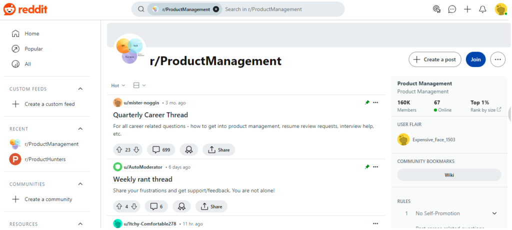The width and height of the screenshot is (512, 230).
Task: Click the search magnifier icon
Action: tap(141, 9)
